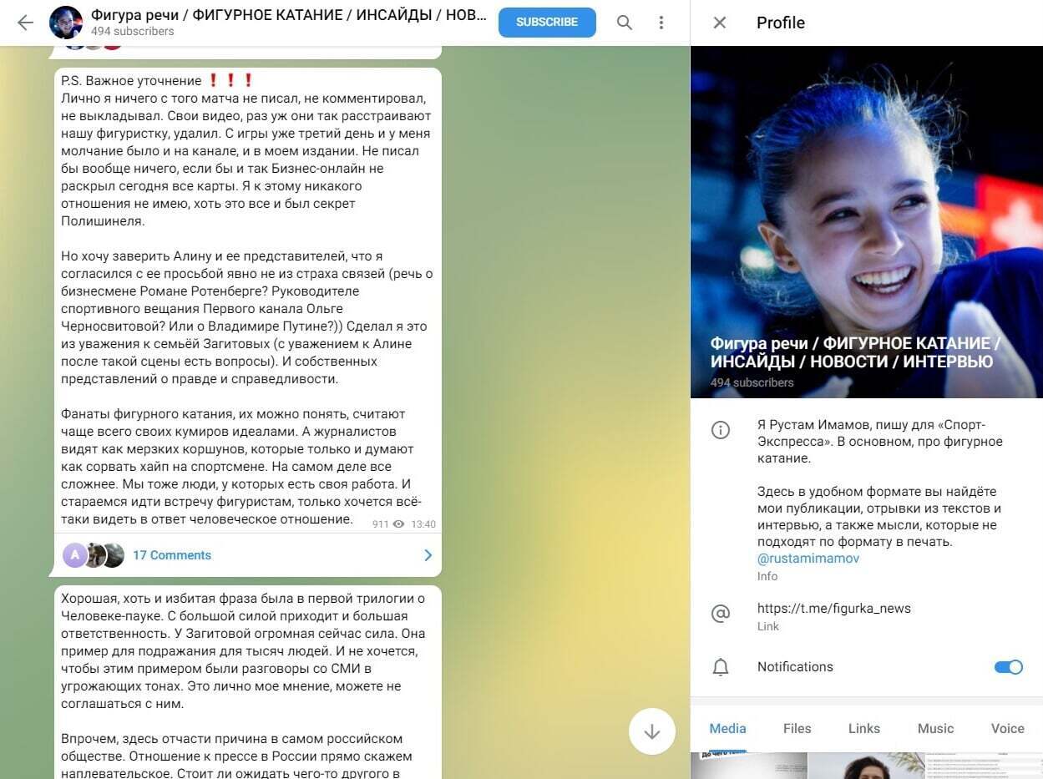
Task: Switch to the Files tab
Action: pos(797,728)
